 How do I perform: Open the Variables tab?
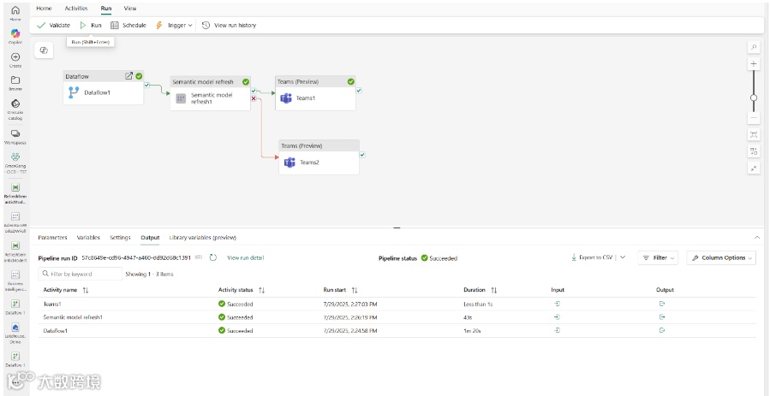point(88,238)
